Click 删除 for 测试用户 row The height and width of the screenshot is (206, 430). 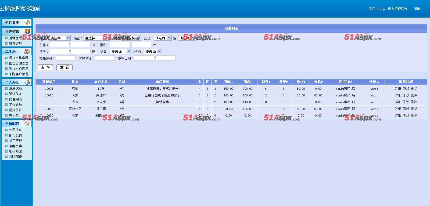click(414, 115)
